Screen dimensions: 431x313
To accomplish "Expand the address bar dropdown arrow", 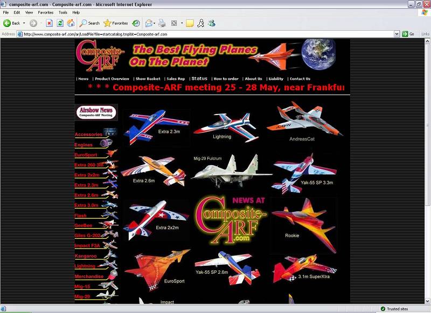I will coord(397,34).
